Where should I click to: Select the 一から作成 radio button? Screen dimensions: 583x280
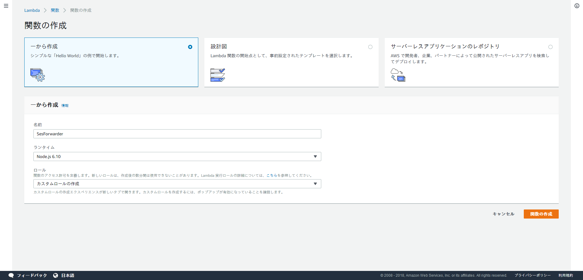[190, 47]
